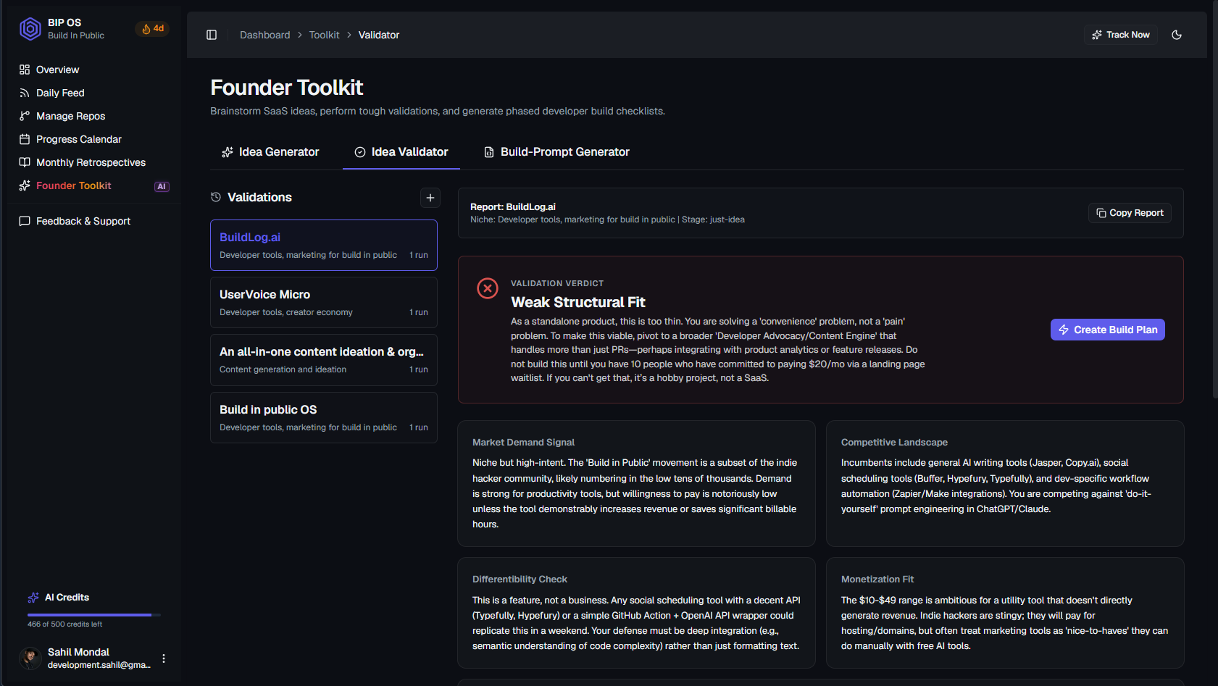
Task: Click Sahil Mondal's avatar
Action: 30,658
